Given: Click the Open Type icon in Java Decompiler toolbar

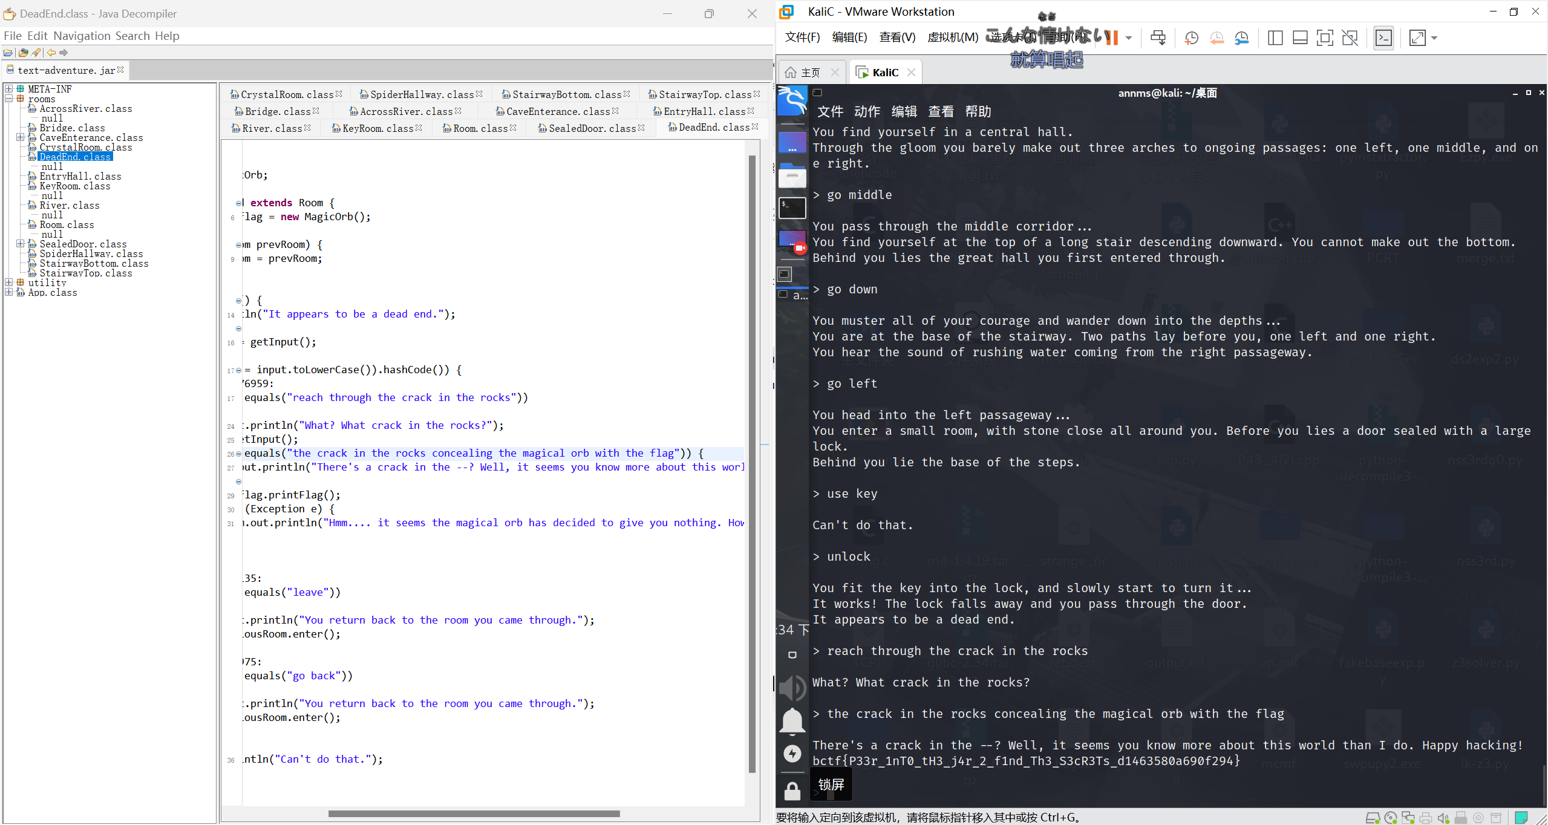Looking at the screenshot, I should 24,53.
